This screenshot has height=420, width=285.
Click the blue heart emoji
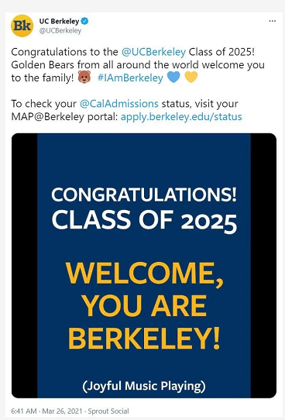174,77
